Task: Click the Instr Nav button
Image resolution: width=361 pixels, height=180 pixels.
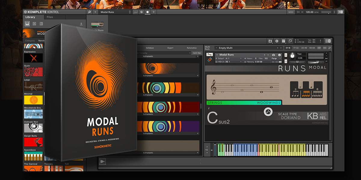Action: (x=197, y=53)
